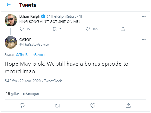This screenshot has width=151, height=113.
Task: Share Ethan Ralph's tweet
Action: pyautogui.click(x=123, y=29)
